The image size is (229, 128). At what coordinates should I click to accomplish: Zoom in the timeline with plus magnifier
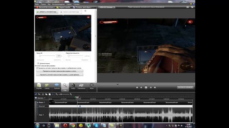tap(71, 94)
